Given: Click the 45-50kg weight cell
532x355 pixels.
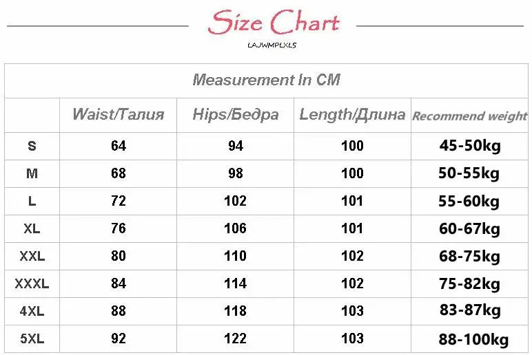Looking at the screenshot, I should [470, 146].
